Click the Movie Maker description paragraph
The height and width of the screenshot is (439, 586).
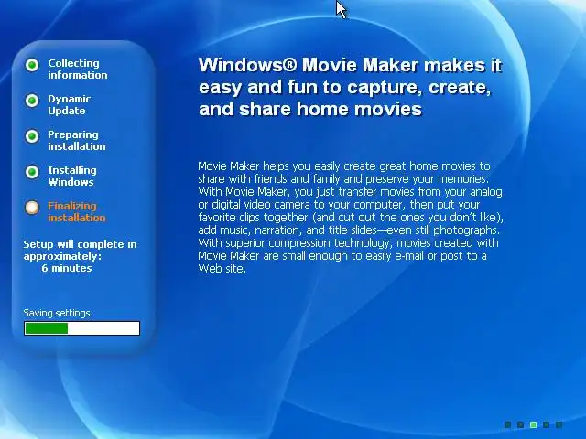pyautogui.click(x=351, y=218)
